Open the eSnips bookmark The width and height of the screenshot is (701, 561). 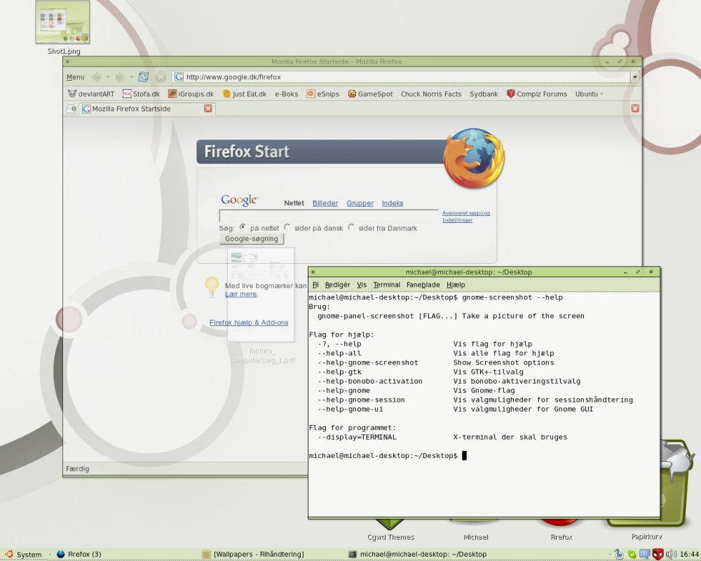[x=322, y=94]
